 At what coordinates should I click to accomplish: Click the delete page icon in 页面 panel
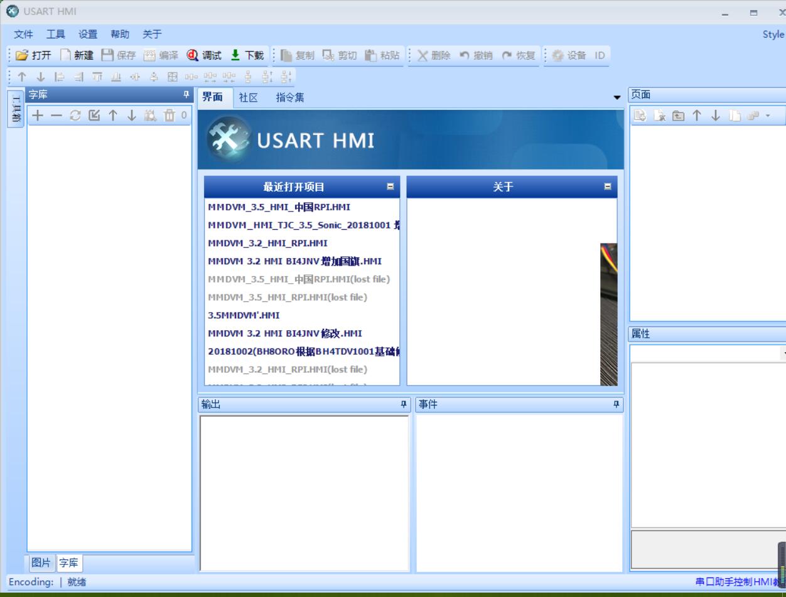click(659, 116)
